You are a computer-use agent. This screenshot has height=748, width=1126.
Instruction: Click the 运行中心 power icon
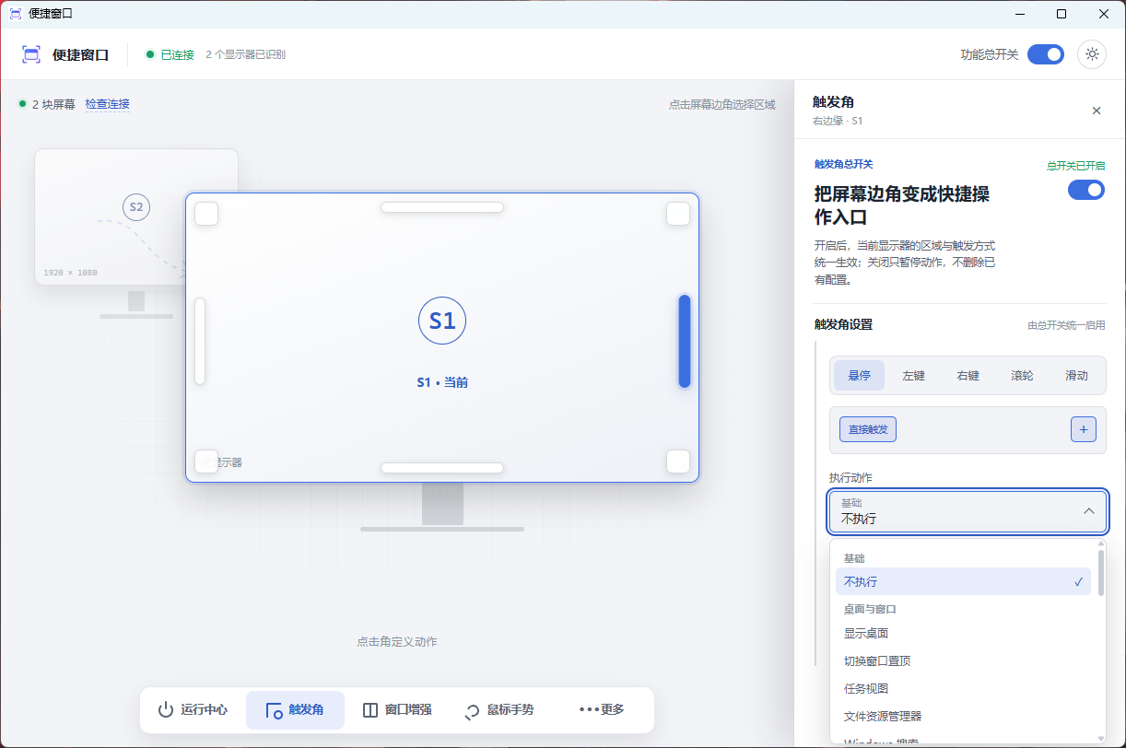[166, 710]
